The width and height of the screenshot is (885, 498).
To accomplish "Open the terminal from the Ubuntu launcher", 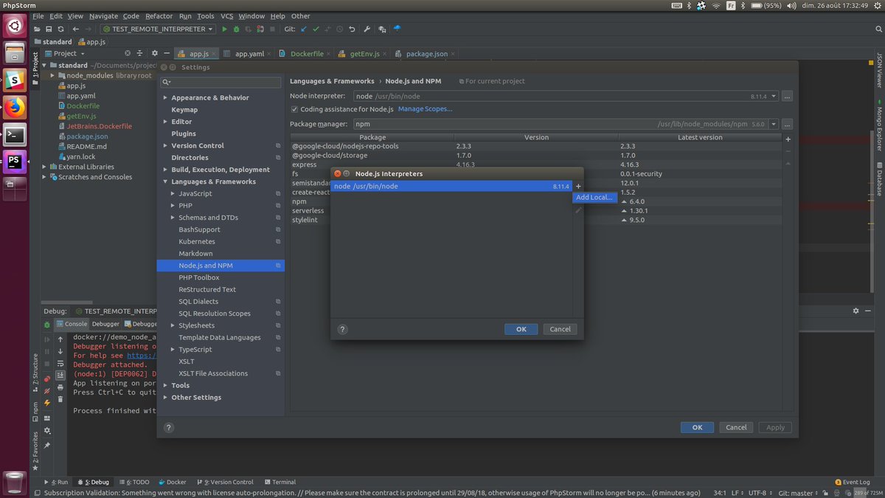I will [15, 134].
